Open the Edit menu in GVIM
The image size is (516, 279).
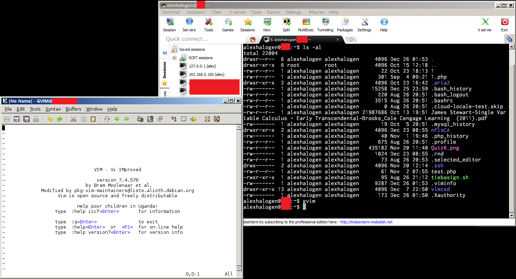click(21, 109)
